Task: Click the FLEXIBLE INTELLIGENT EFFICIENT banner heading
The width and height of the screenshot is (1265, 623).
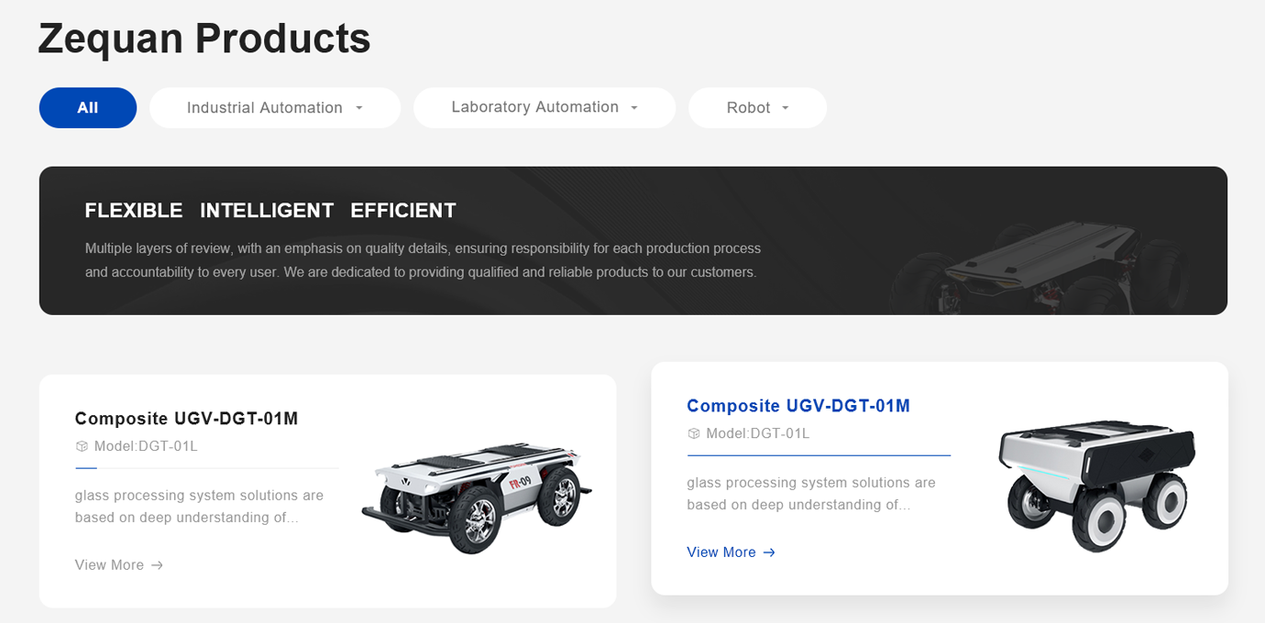Action: pyautogui.click(x=270, y=211)
